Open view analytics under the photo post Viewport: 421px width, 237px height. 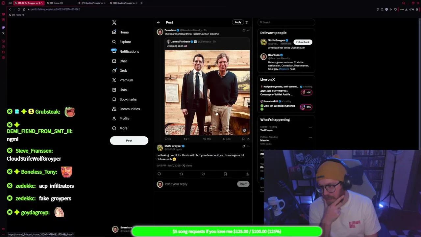click(224, 139)
